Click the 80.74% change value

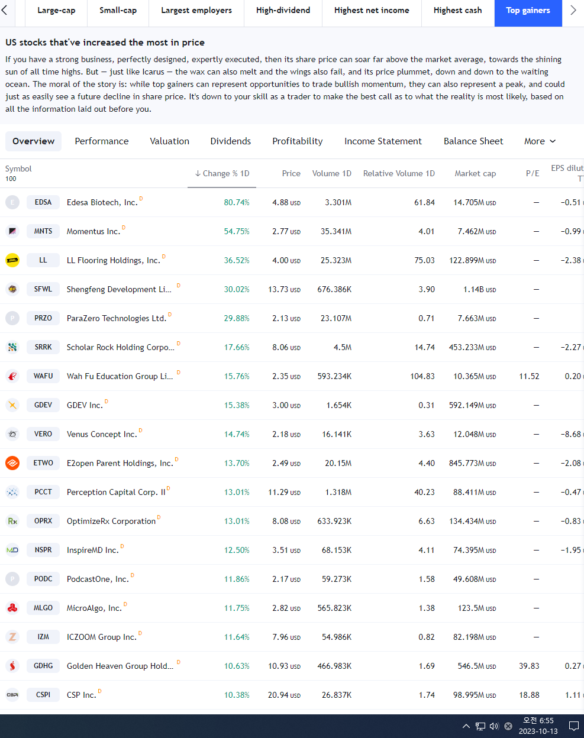click(237, 202)
